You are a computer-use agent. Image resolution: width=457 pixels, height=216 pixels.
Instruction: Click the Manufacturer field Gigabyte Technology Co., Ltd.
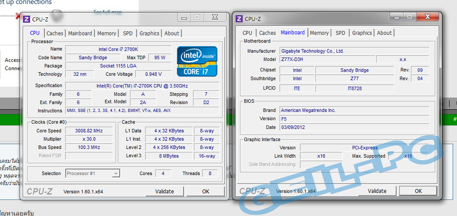355,51
